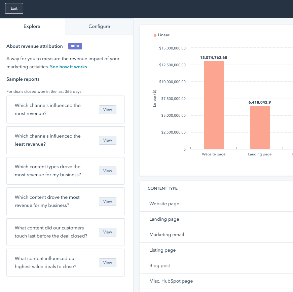View content types that drove most revenue
293x292 pixels.
[107, 171]
